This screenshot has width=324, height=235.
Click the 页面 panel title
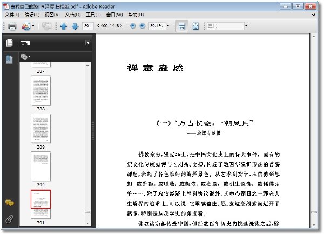pyautogui.click(x=25, y=43)
